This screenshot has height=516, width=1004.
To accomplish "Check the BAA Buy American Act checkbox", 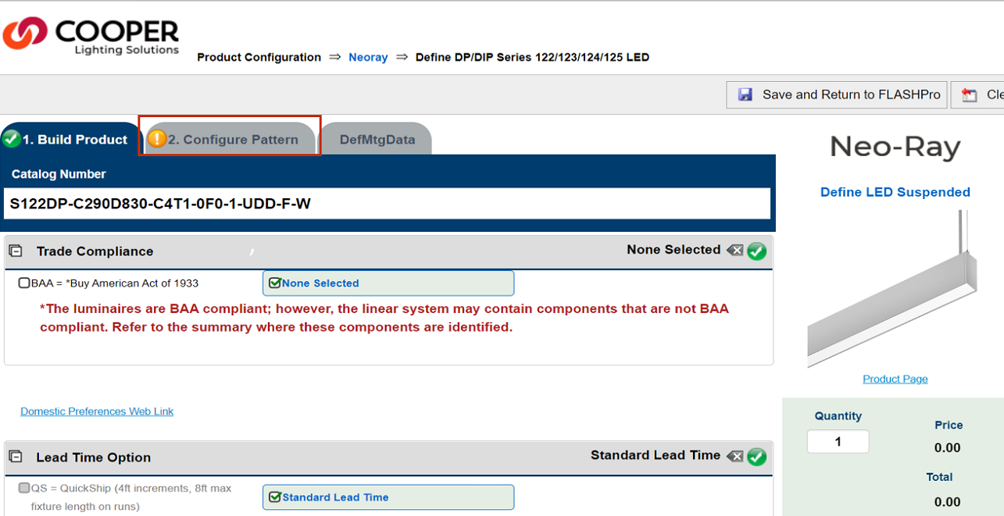I will tap(24, 283).
